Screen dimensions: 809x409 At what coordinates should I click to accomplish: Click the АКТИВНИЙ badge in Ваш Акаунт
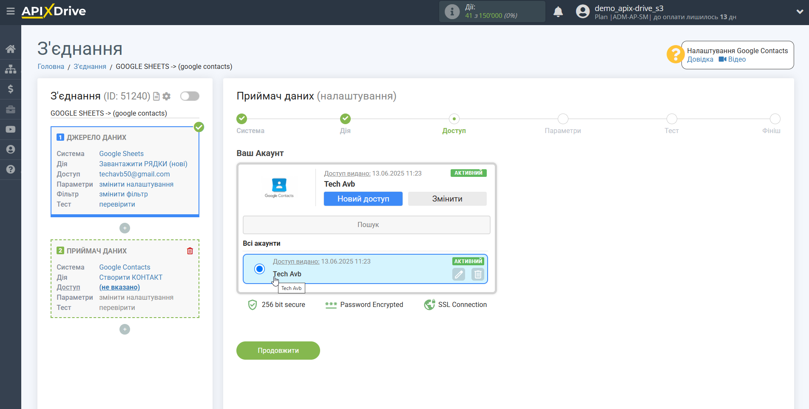(468, 173)
